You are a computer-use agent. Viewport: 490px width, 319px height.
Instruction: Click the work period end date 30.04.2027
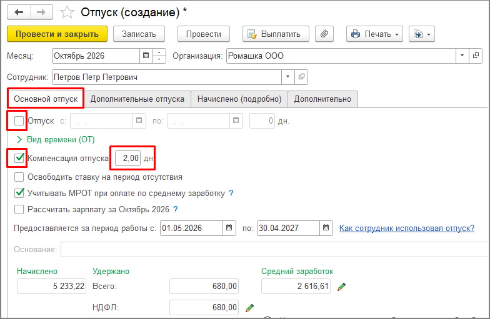click(289, 228)
